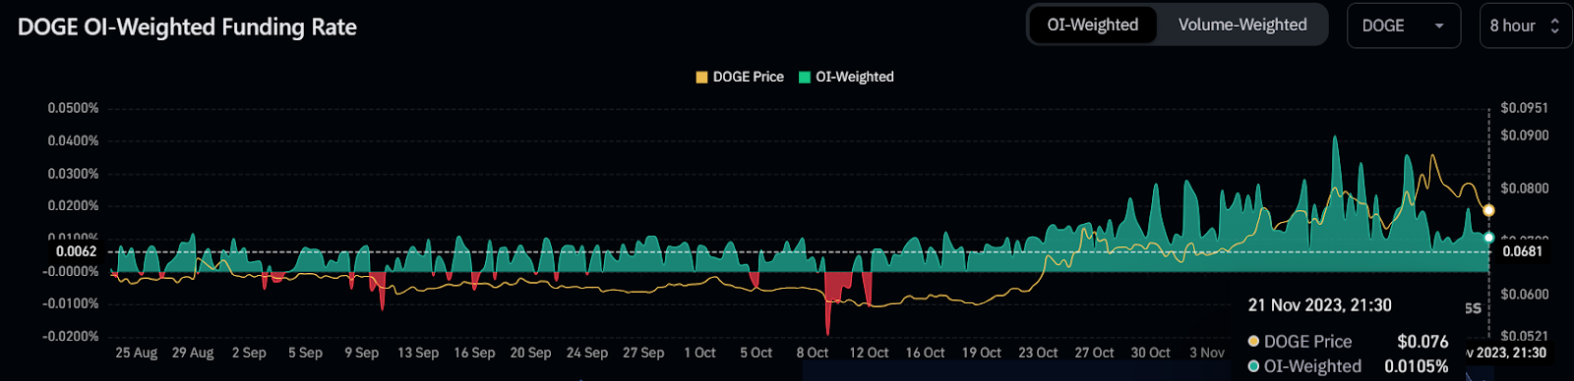This screenshot has height=381, width=1574.
Task: Click the 27 Sep date label
Action: coord(643,353)
